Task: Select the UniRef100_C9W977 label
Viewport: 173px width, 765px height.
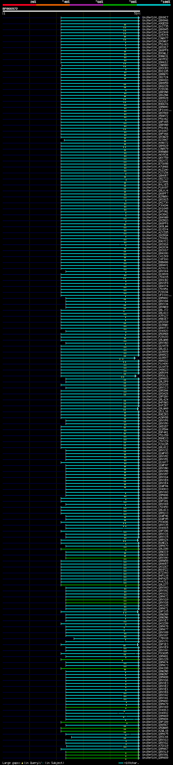Action: 155,38
